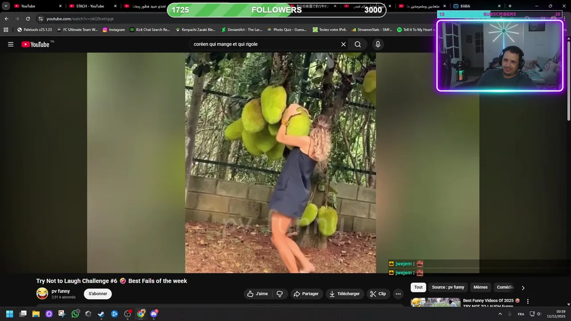Dislike the video with thumbs-down
Image resolution: width=571 pixels, height=321 pixels.
pyautogui.click(x=280, y=294)
